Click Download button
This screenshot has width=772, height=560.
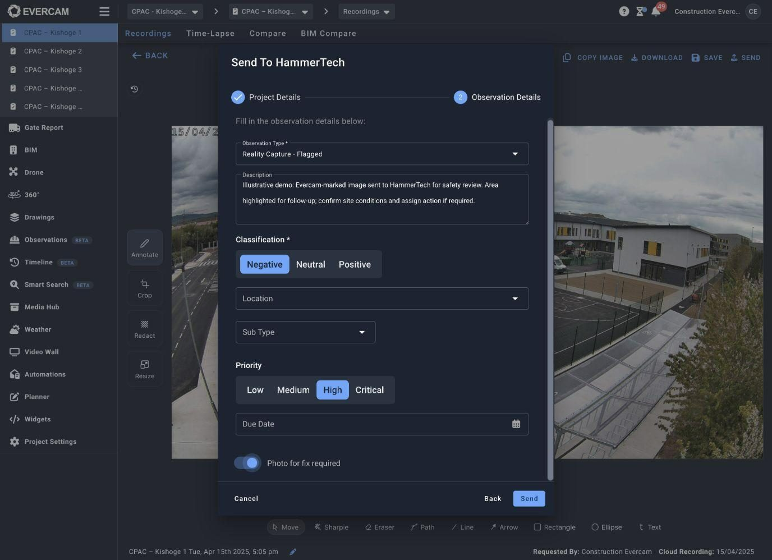(x=657, y=57)
